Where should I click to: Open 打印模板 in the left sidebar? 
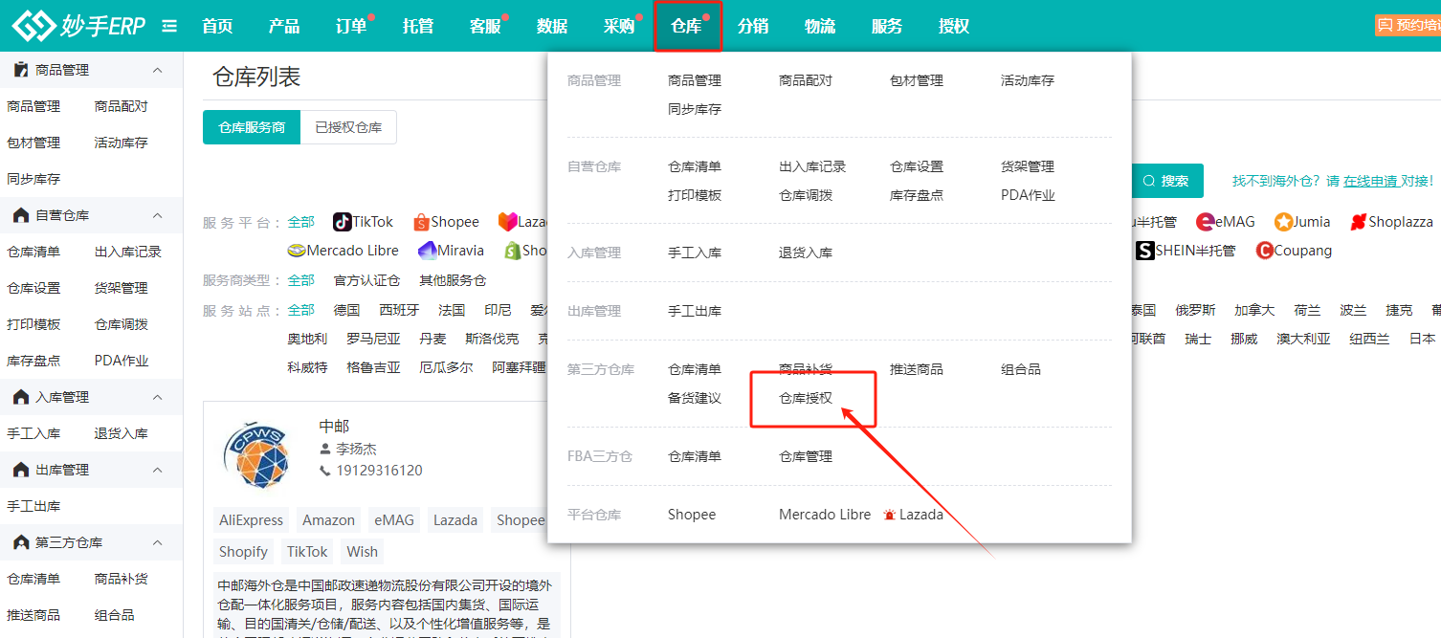click(x=33, y=324)
